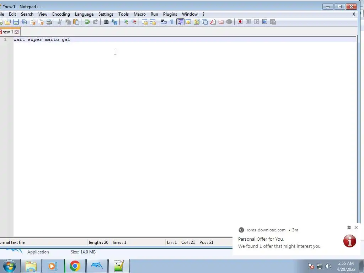This screenshot has height=273, width=364.
Task: Click the Cut scissors icon
Action: (x=60, y=22)
